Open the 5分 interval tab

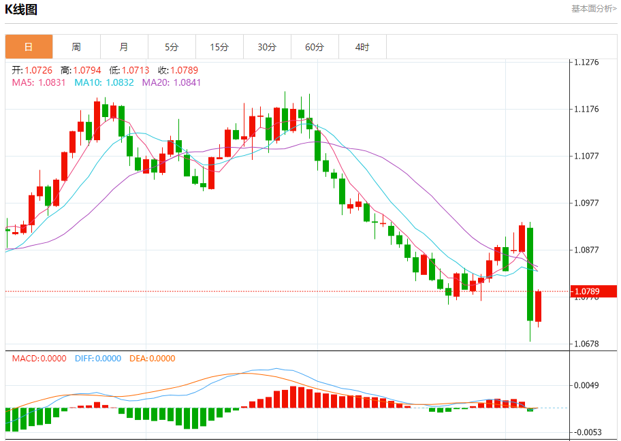[x=172, y=47]
